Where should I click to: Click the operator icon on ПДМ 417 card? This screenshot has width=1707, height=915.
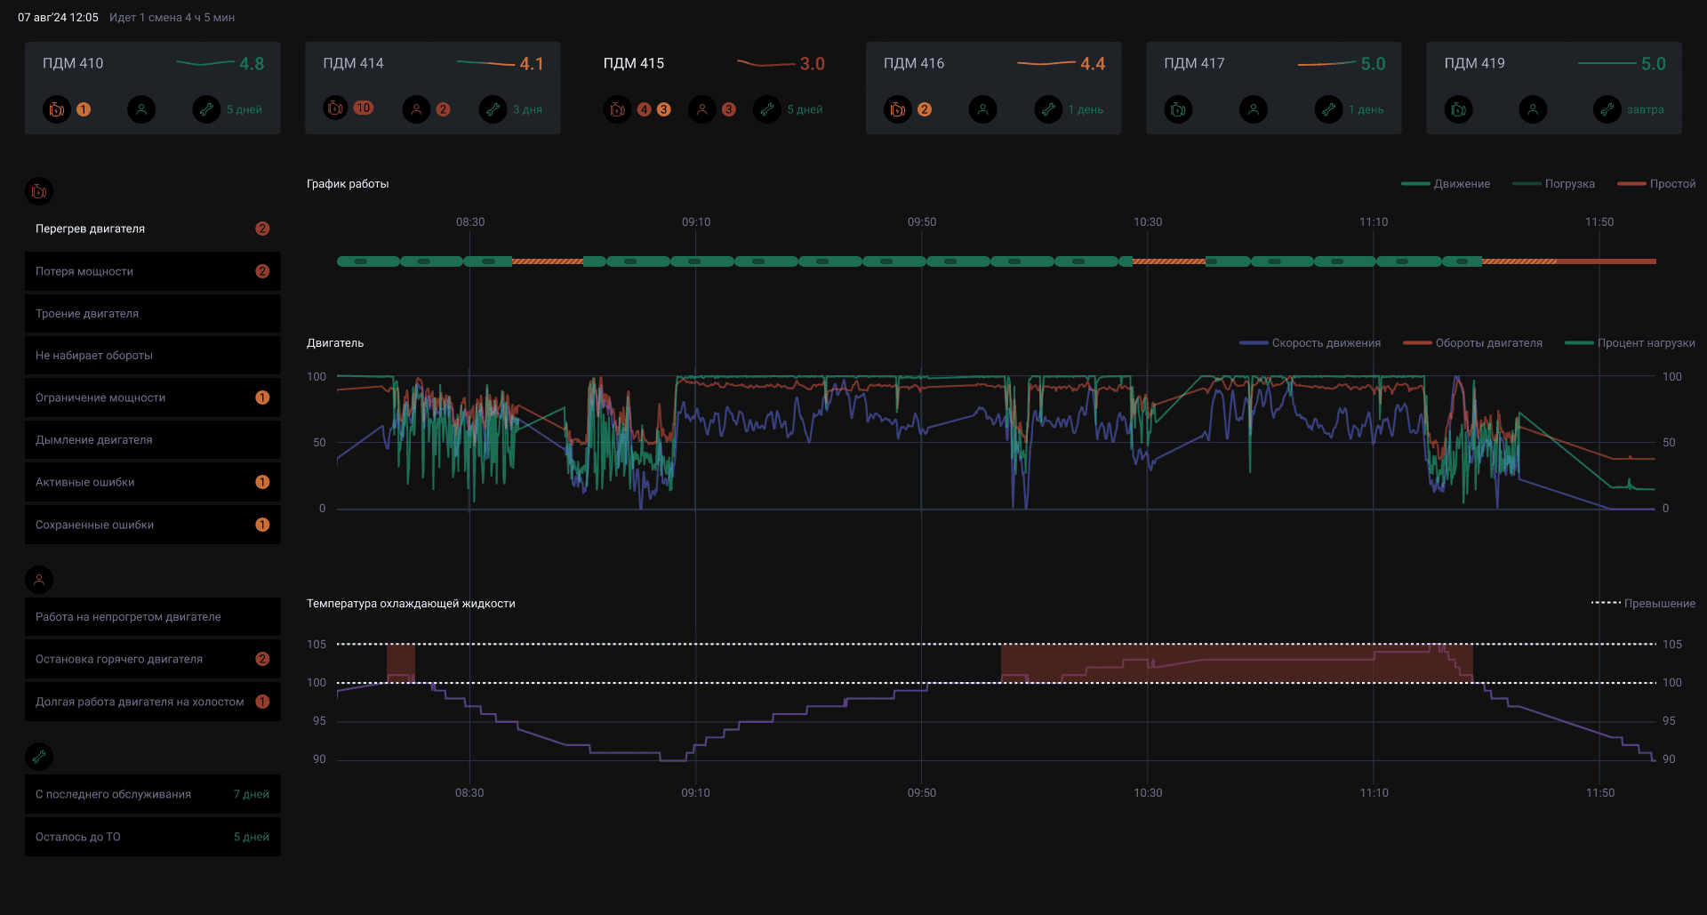pos(1254,109)
